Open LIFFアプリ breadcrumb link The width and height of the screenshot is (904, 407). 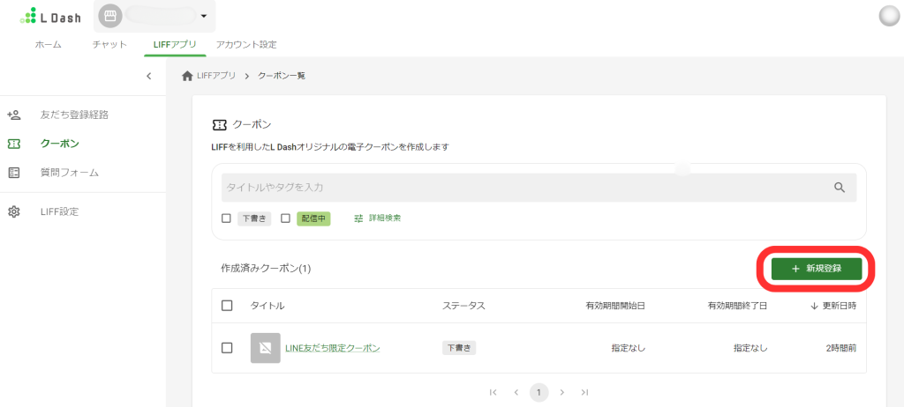pyautogui.click(x=215, y=76)
